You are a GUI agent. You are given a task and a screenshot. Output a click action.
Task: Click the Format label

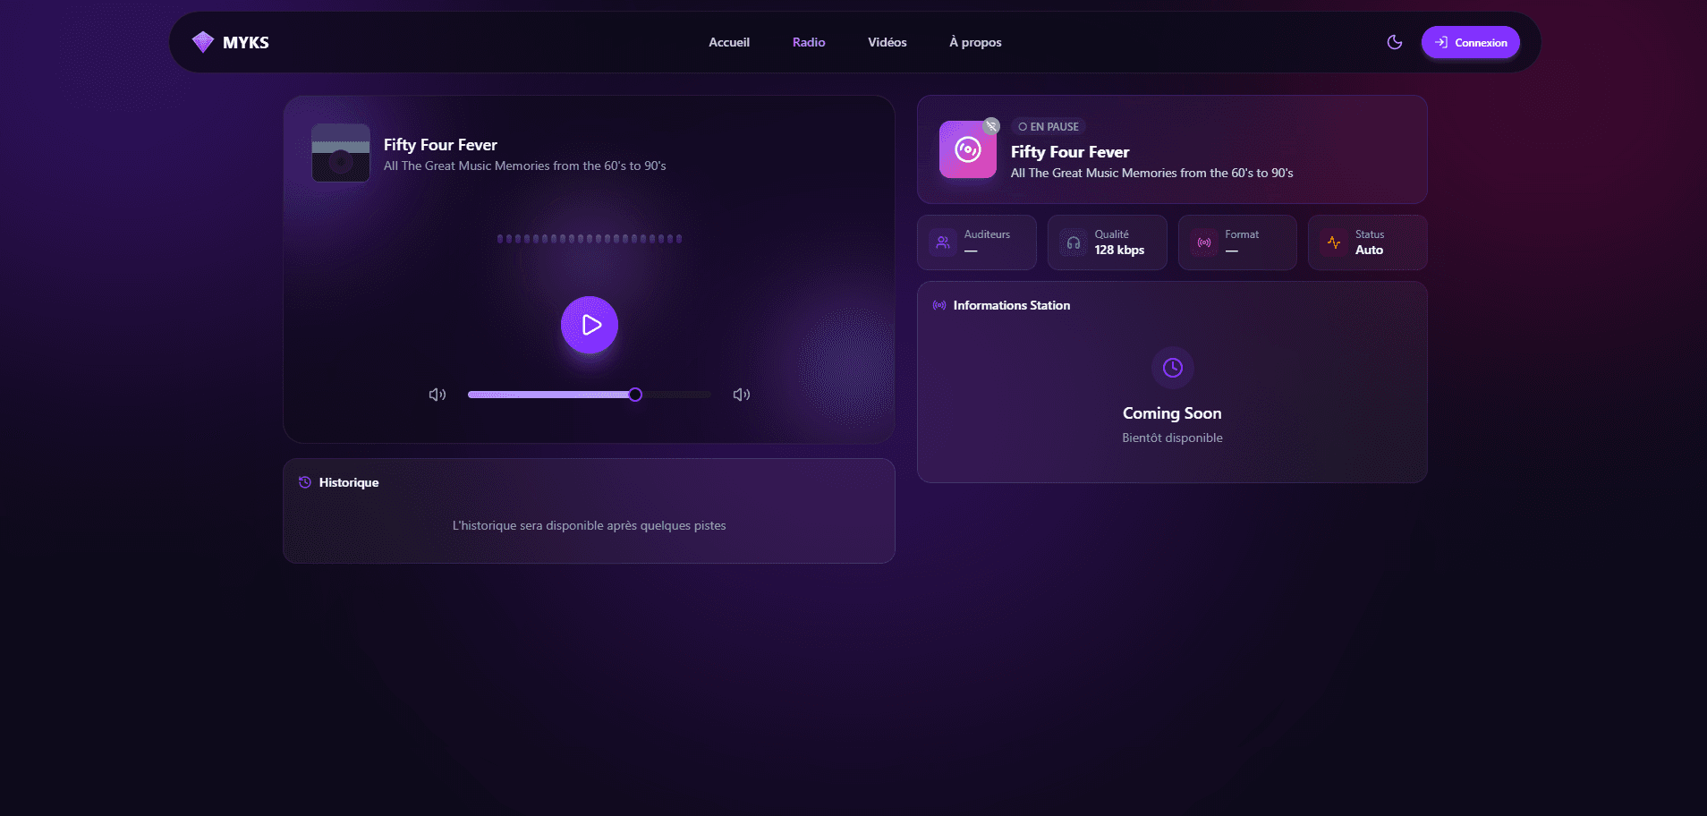1242,234
